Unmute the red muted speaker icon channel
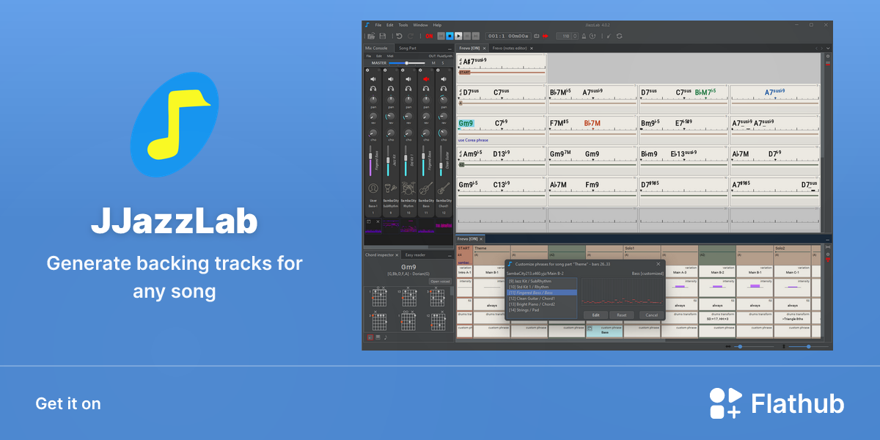880x440 pixels. (426, 79)
